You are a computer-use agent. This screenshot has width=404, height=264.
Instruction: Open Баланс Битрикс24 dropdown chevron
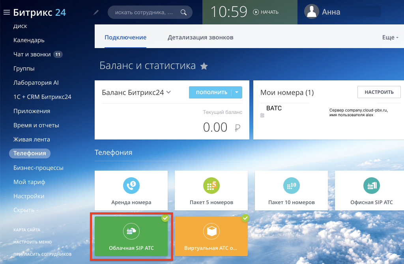pos(168,92)
